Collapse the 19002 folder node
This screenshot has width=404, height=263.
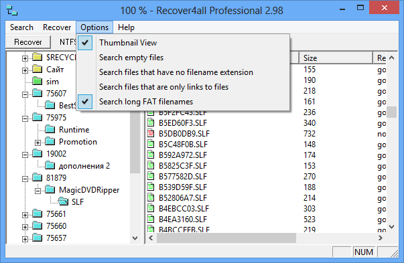(x=25, y=155)
